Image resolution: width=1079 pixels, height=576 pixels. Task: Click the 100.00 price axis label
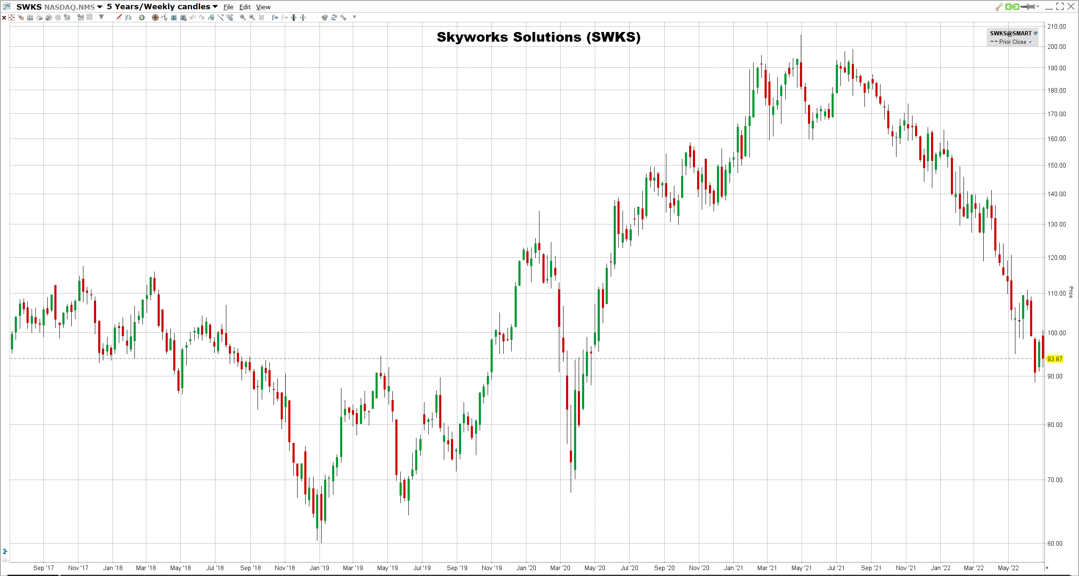[1056, 333]
